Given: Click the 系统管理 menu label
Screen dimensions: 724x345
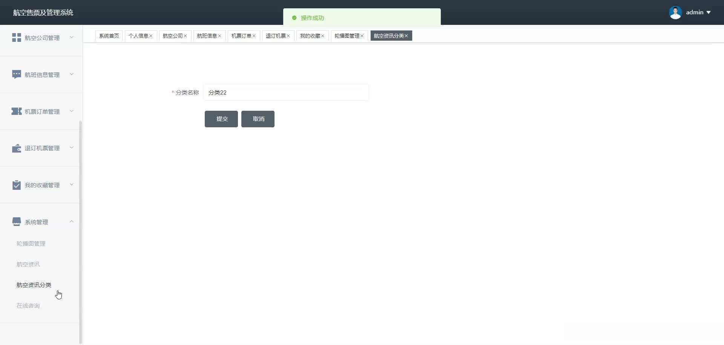Looking at the screenshot, I should pos(37,222).
